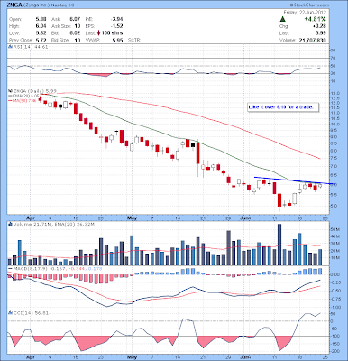Viewport: 348px width, 361px height.
Task: Click the +4.81% percent change value
Action: (x=315, y=19)
